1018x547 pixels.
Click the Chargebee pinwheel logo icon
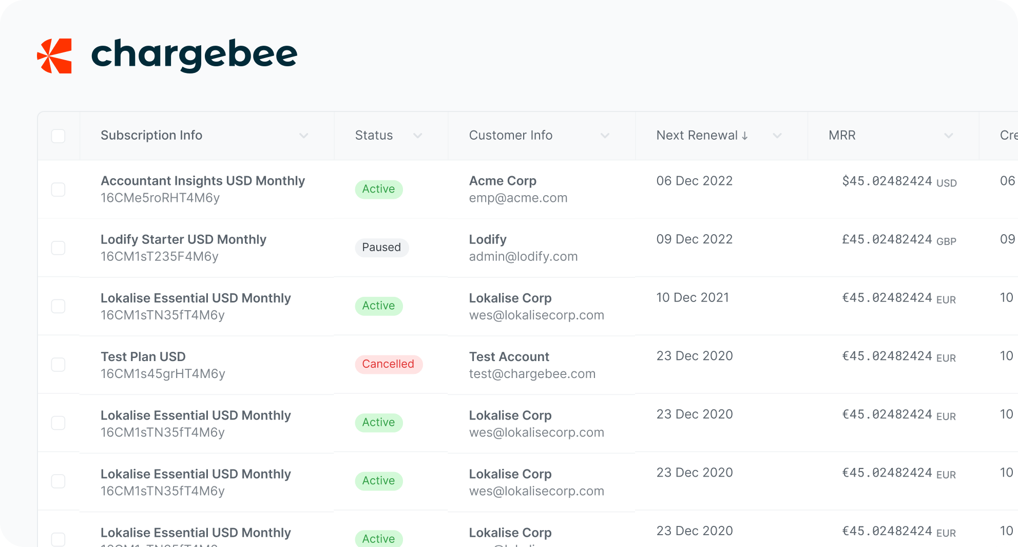54,55
